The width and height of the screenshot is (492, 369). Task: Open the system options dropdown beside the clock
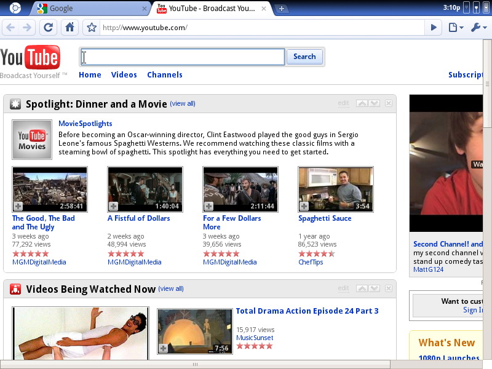pyautogui.click(x=486, y=8)
